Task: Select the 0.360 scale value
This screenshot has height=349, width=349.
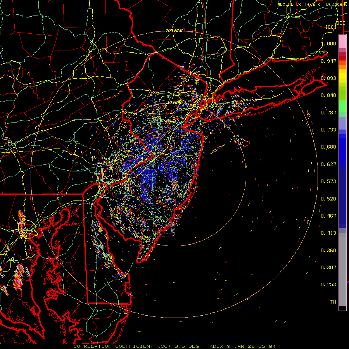Action: (328, 251)
